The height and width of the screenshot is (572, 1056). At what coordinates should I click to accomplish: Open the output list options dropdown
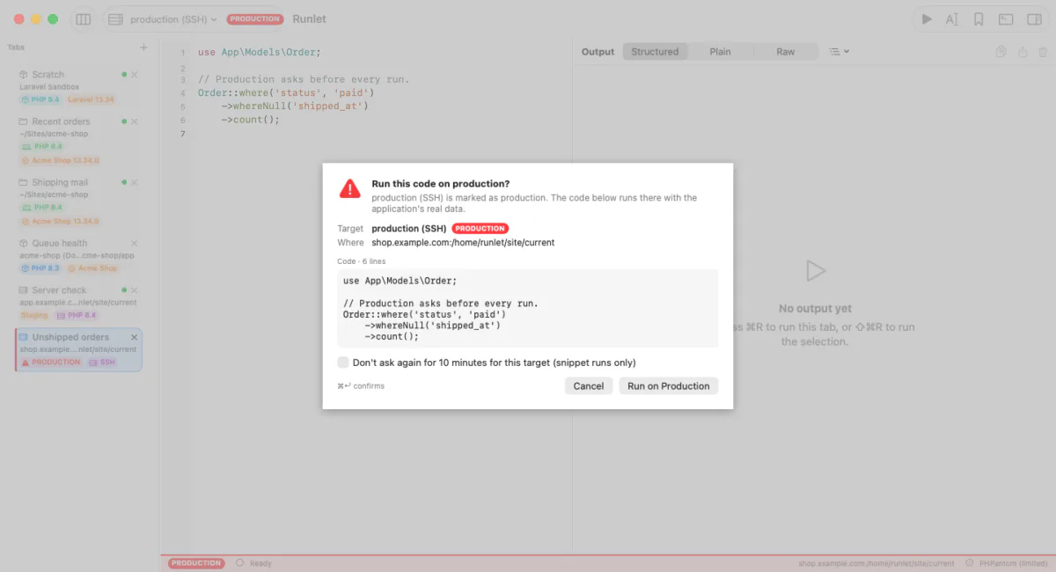pos(840,52)
